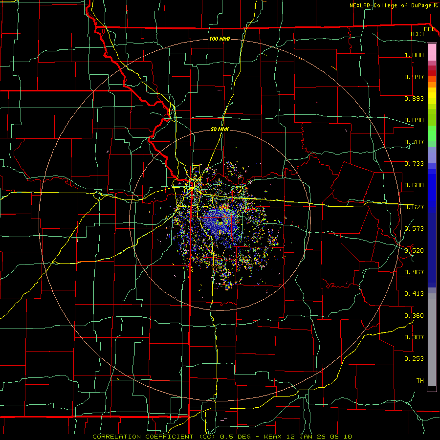Click the 0.840 legend value
The width and height of the screenshot is (440, 440).
click(414, 120)
